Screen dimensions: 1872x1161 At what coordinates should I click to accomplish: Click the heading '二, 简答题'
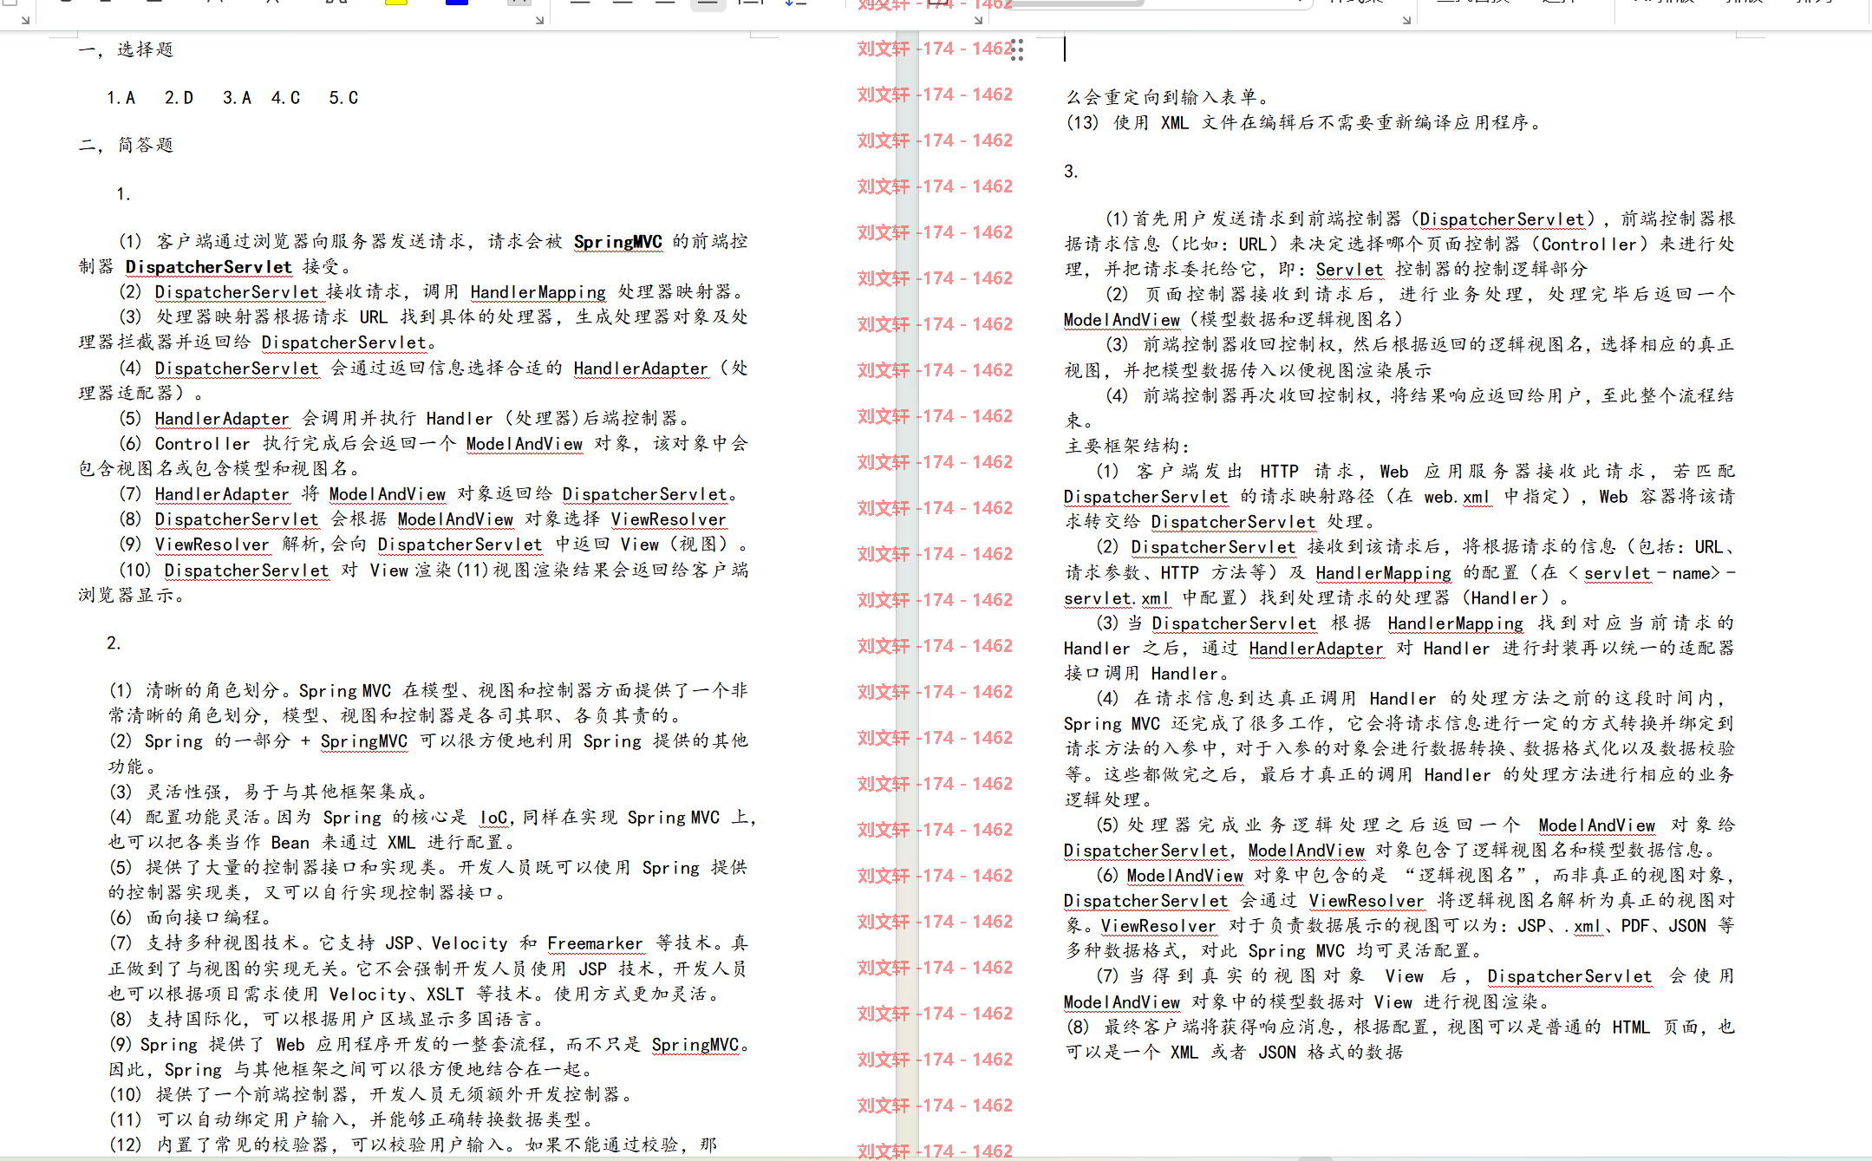coord(127,145)
